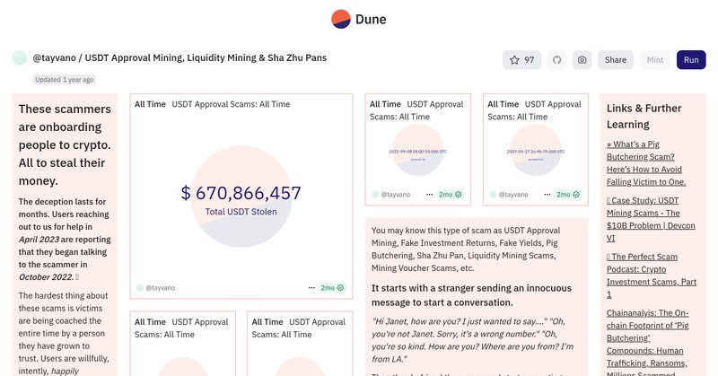The width and height of the screenshot is (718, 376).
Task: Open the three-dot menu on Total USDT Stolen card
Action: coord(311,288)
